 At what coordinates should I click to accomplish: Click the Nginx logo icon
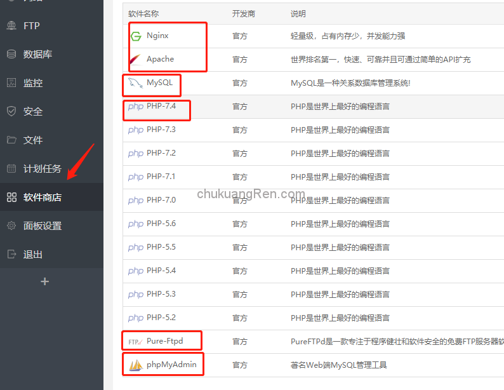[x=135, y=36]
